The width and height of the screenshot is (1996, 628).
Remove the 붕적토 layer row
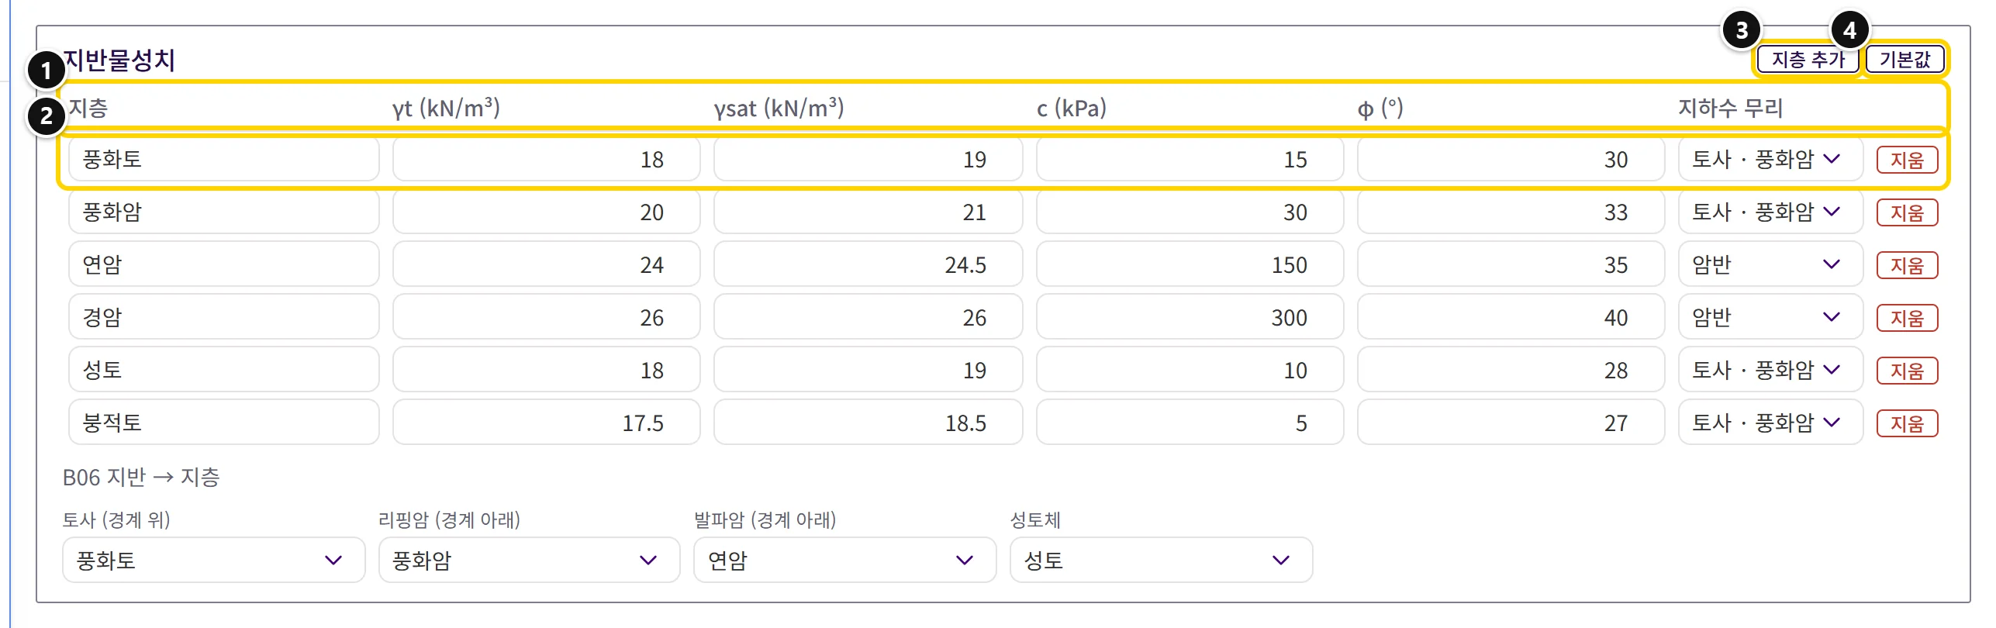(x=1907, y=423)
